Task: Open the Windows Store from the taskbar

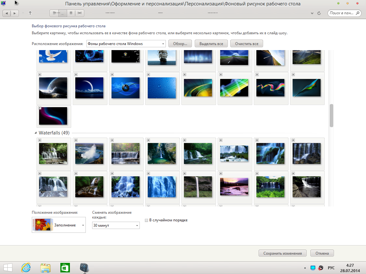Action: point(65,268)
